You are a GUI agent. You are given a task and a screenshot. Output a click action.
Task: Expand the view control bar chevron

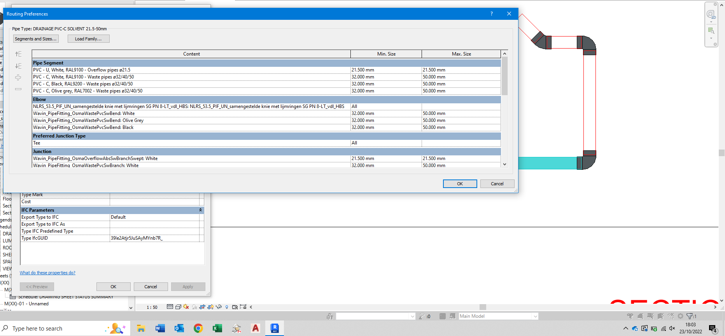(251, 307)
